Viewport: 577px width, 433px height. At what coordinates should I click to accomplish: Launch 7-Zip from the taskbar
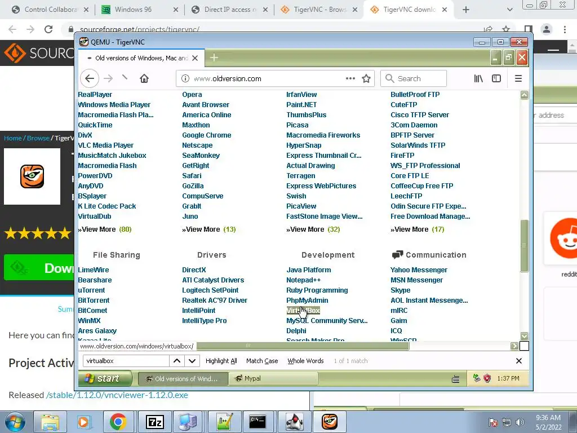(x=154, y=422)
